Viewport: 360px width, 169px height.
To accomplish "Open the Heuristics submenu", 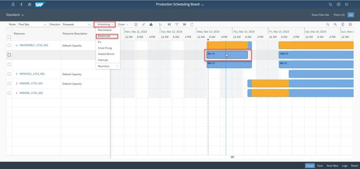I will tap(108, 66).
